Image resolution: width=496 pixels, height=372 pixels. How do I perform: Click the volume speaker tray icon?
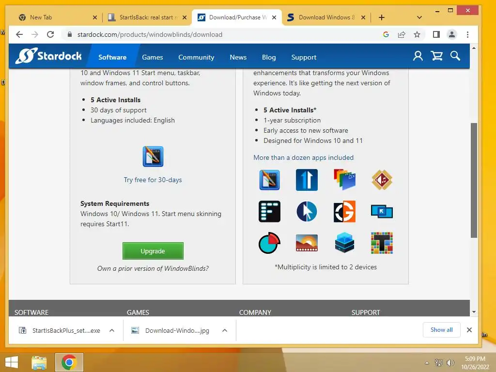coord(450,363)
